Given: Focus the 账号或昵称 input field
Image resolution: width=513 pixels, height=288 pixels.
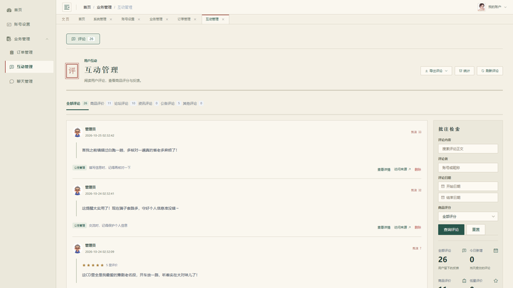Looking at the screenshot, I should 468,168.
